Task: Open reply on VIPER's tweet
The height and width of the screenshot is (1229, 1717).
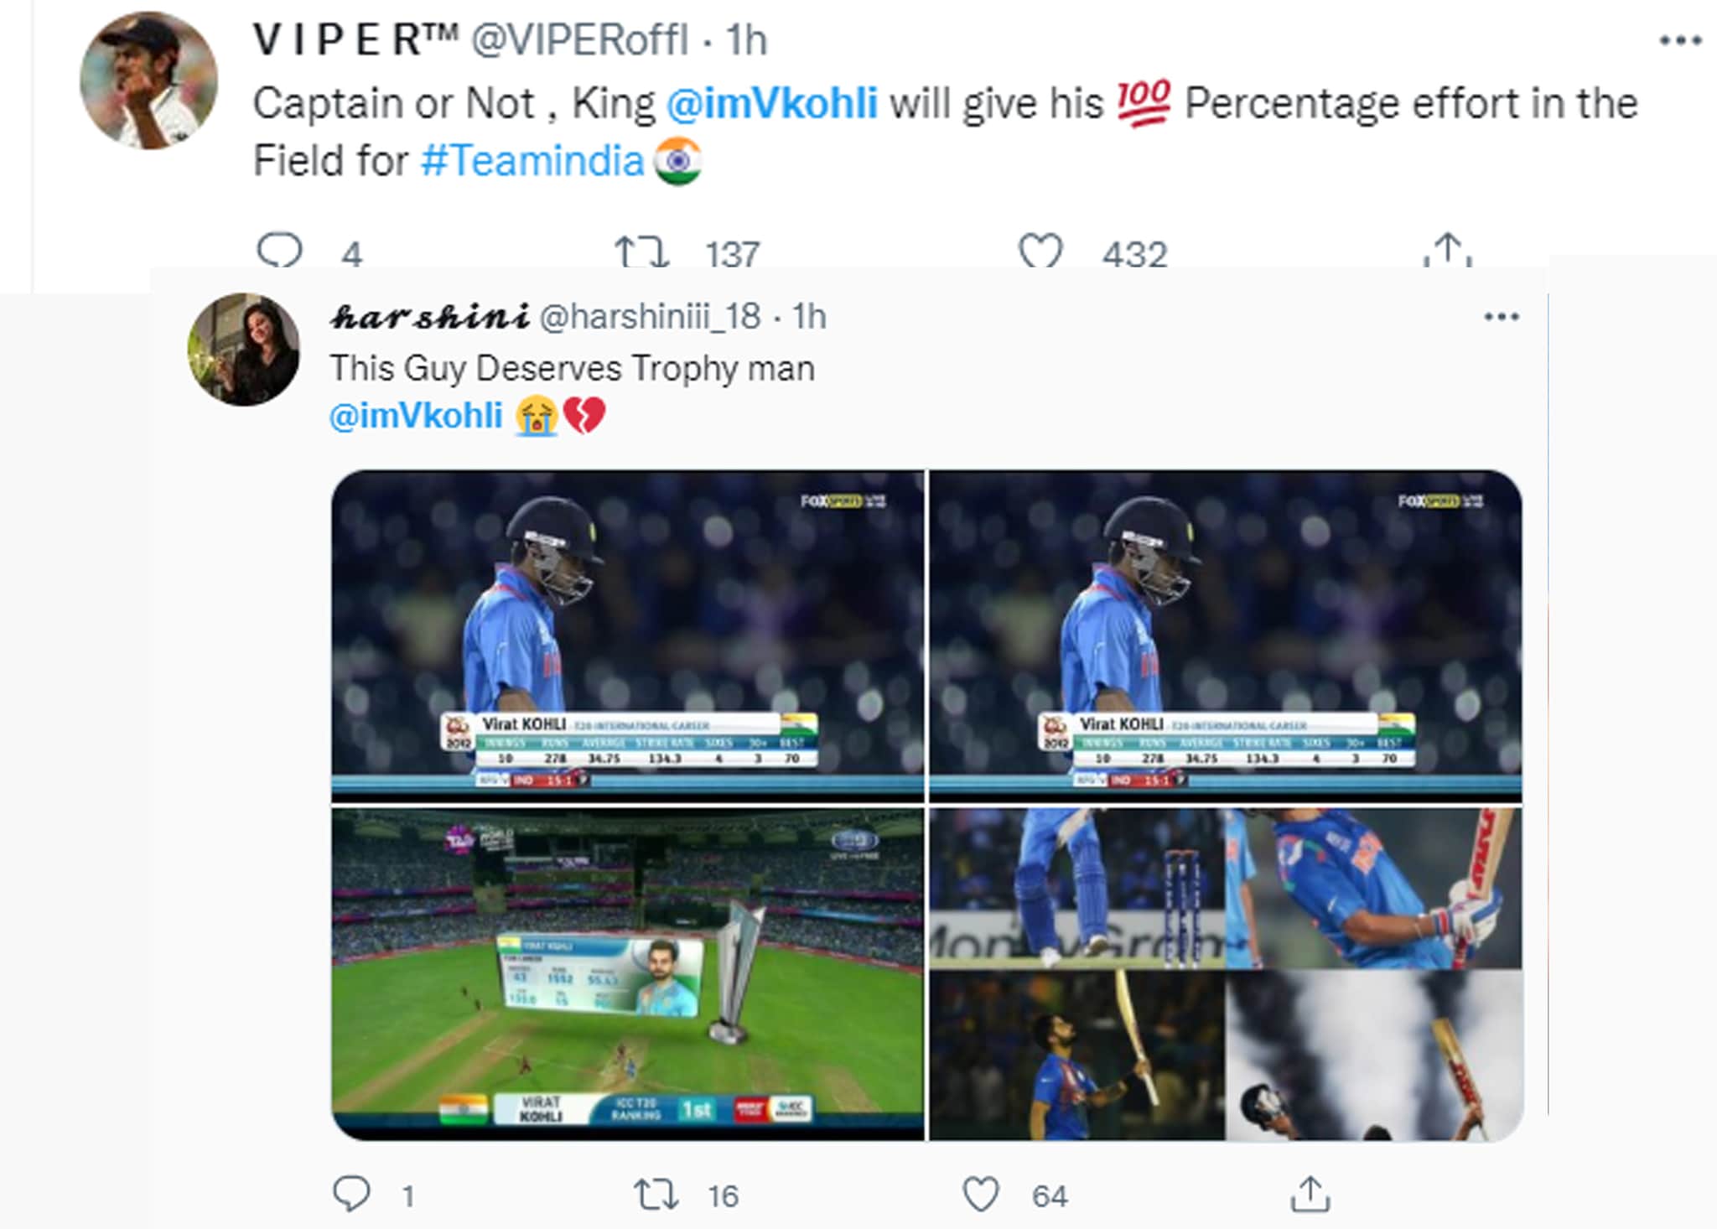Action: (279, 250)
